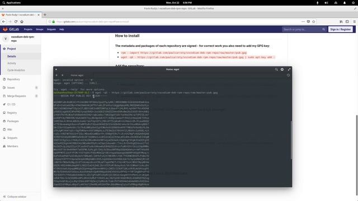
Task: Open Repository in GitLab sidebar
Action: pyautogui.click(x=13, y=79)
